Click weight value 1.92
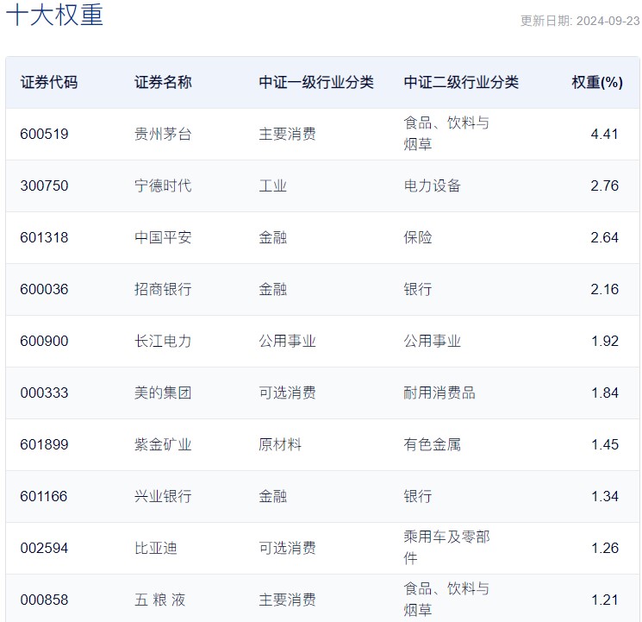The width and height of the screenshot is (642, 622). click(604, 341)
